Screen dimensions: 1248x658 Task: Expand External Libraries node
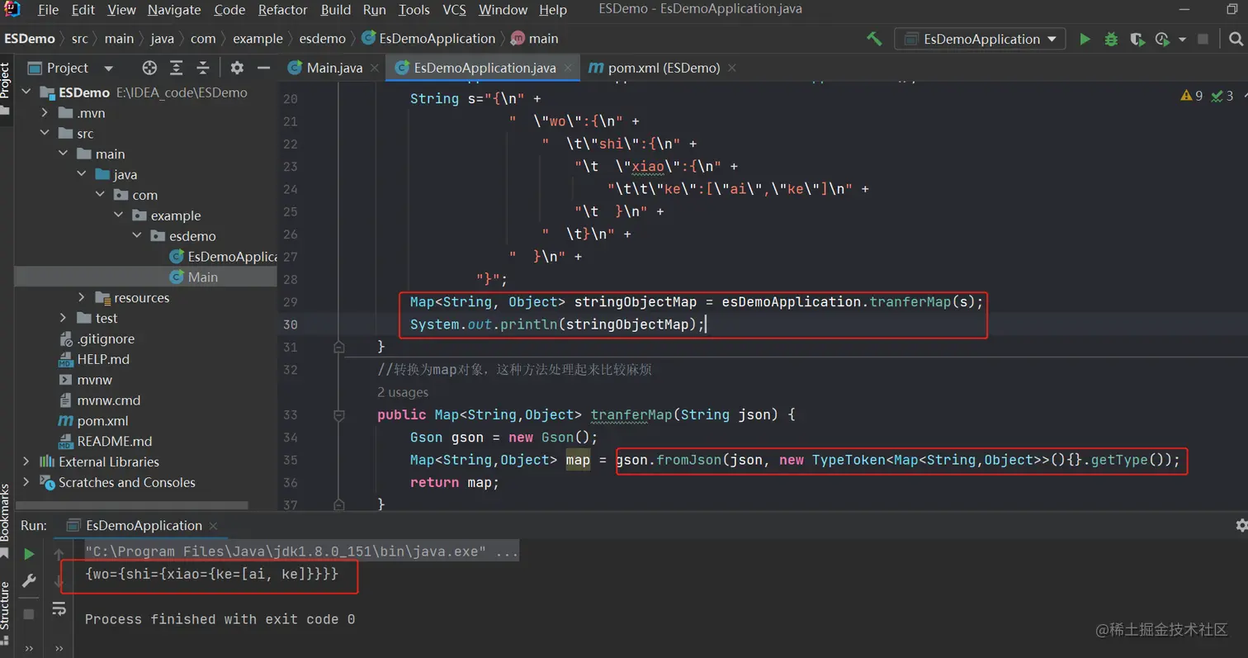pos(26,462)
